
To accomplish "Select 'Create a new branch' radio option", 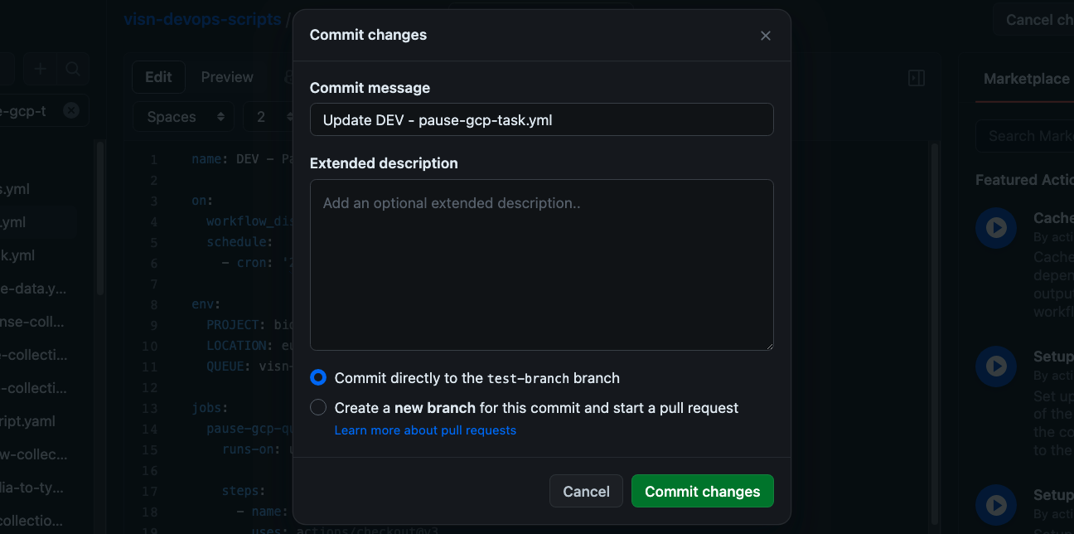I will tap(318, 408).
